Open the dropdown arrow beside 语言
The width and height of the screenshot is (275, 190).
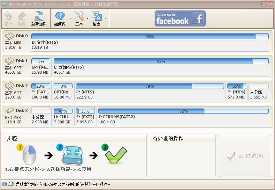(x=105, y=18)
